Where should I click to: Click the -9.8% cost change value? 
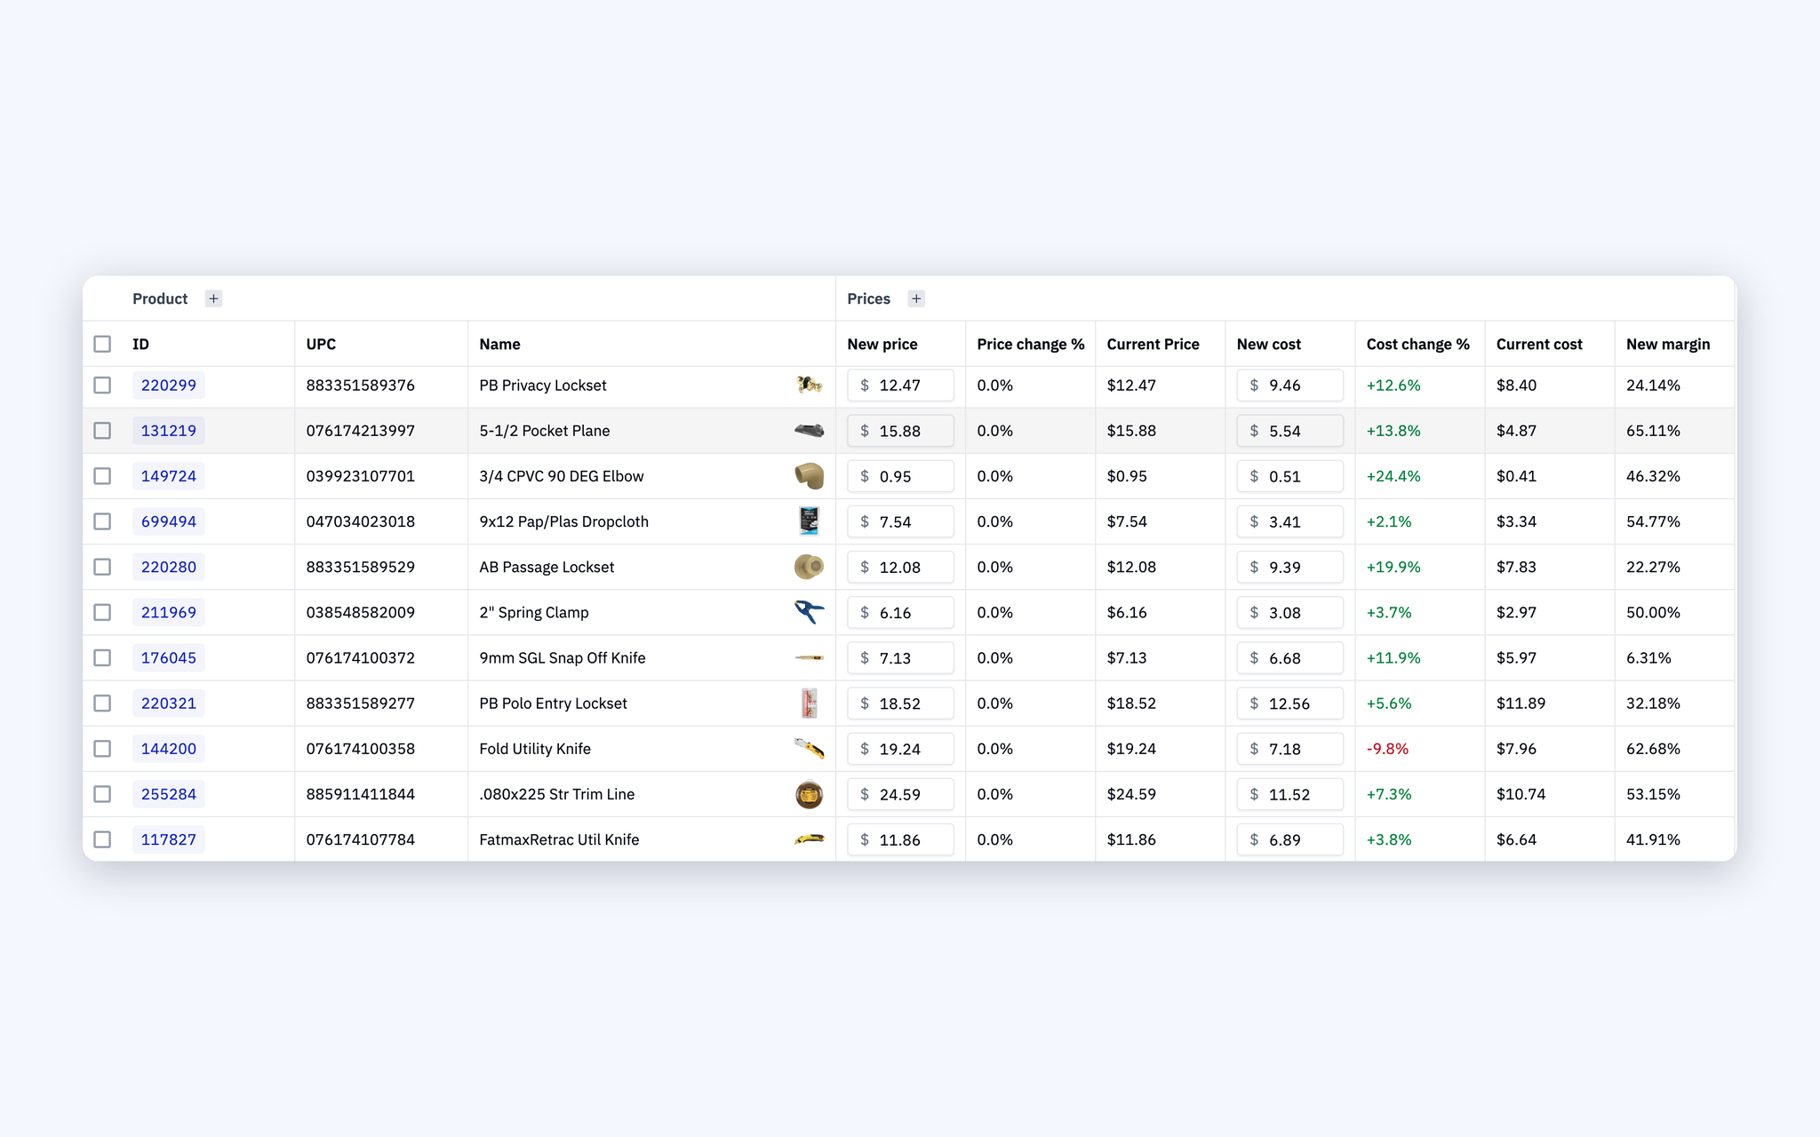tap(1387, 749)
